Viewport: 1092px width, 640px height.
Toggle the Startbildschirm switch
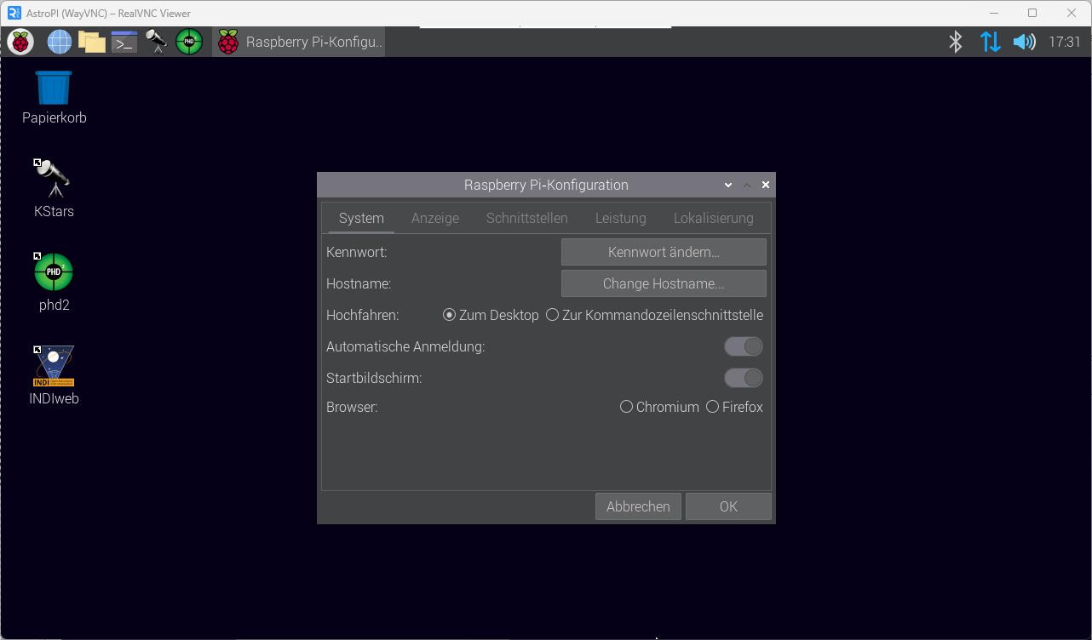(743, 378)
